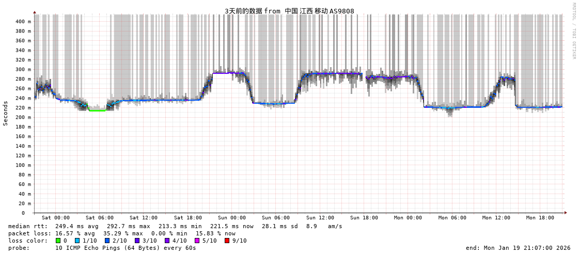579x255 pixels.
Task: Click the Sat 12:00 time axis label
Action: point(144,218)
